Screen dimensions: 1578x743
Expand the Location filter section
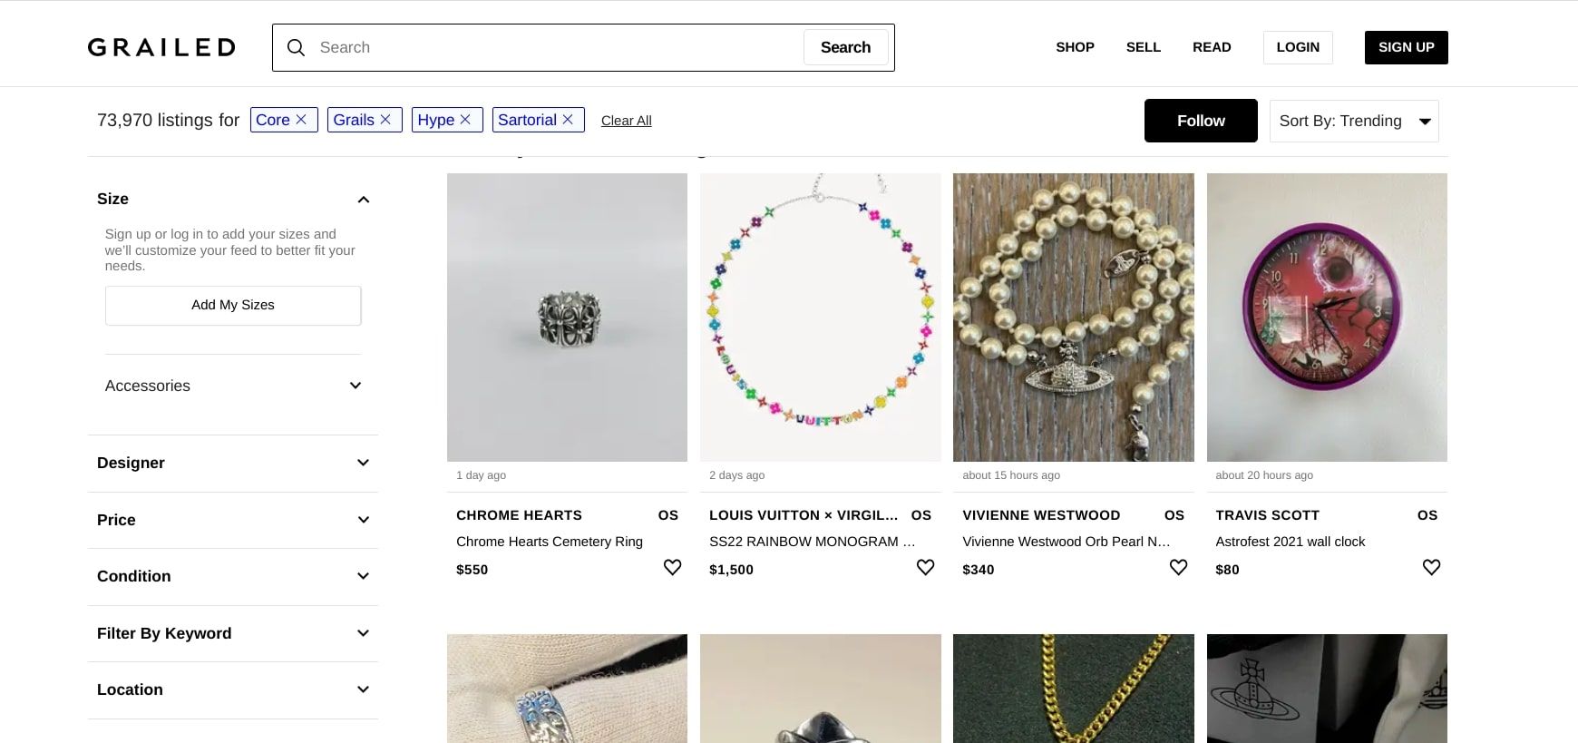pyautogui.click(x=232, y=689)
